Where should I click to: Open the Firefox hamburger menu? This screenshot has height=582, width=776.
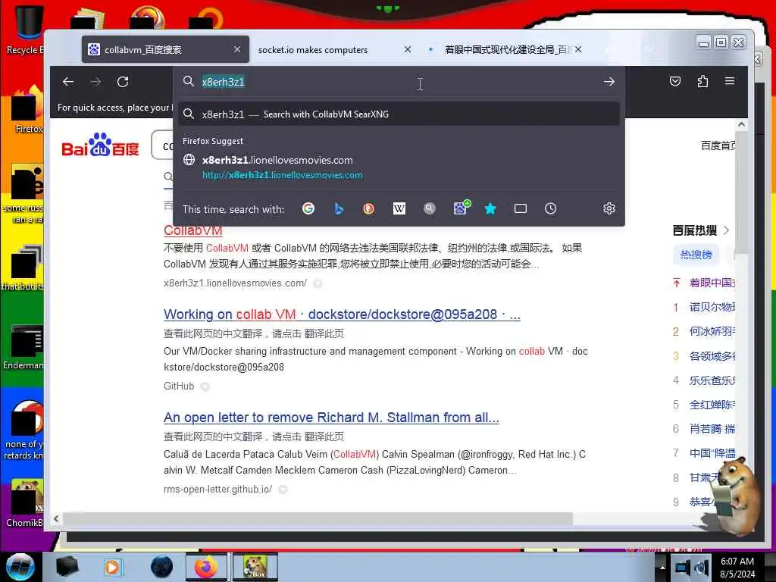pyautogui.click(x=730, y=80)
